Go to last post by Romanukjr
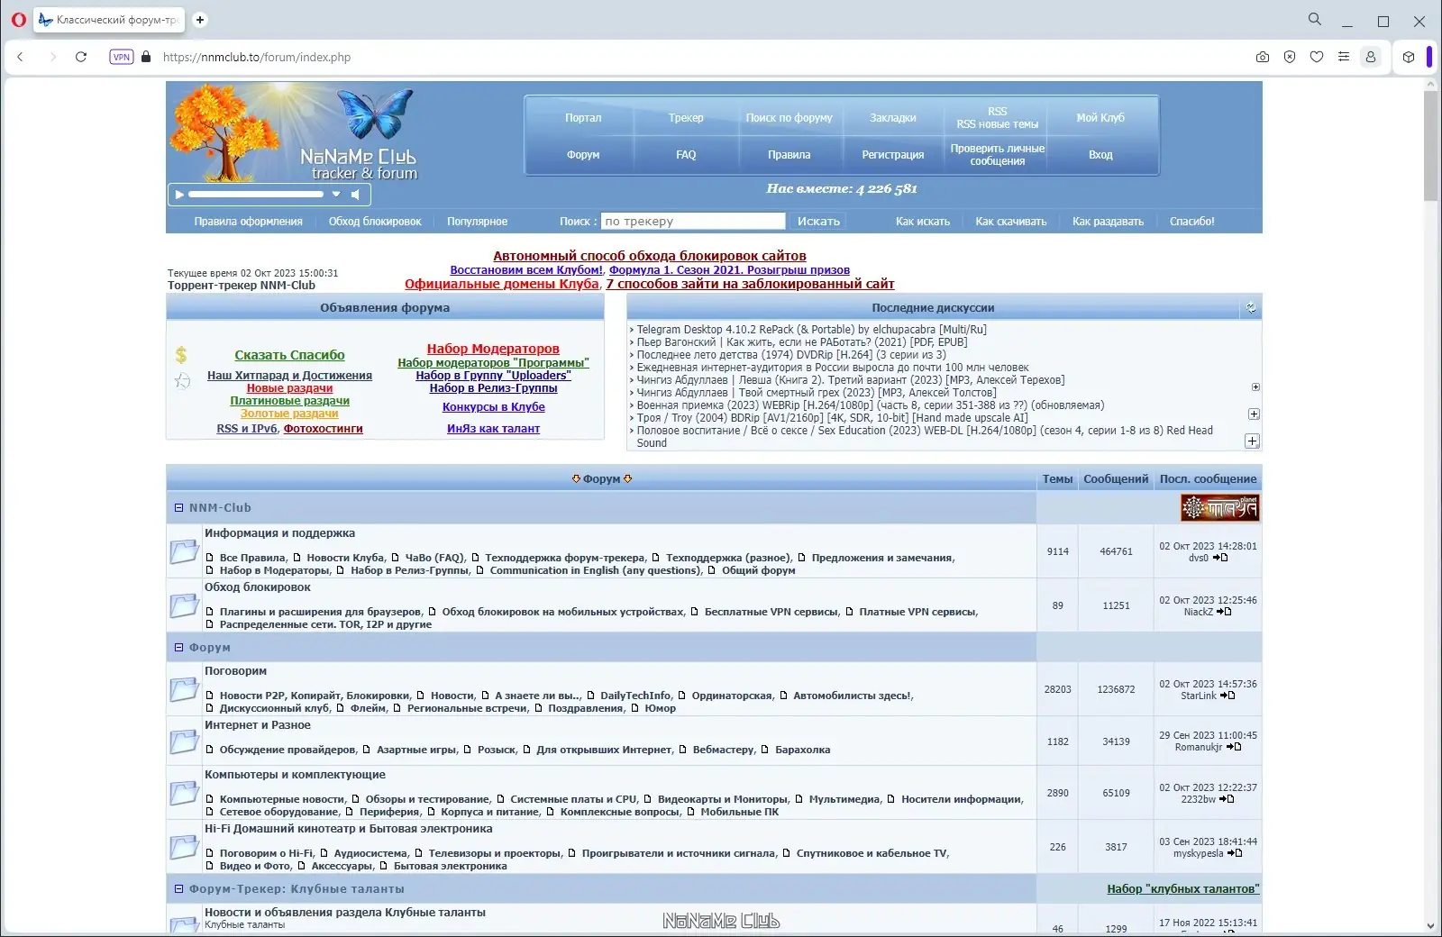Screen dimensions: 1442x937 point(1234,747)
